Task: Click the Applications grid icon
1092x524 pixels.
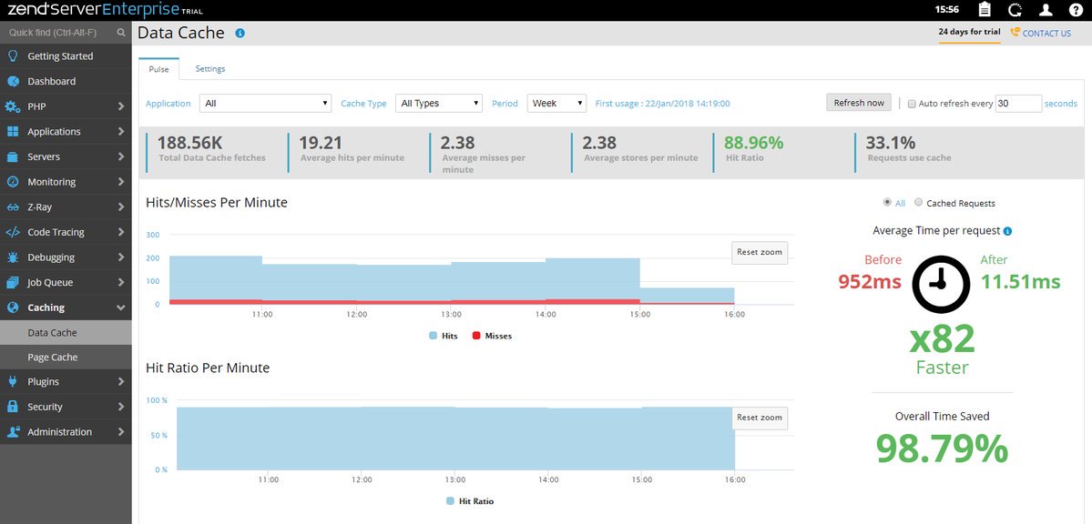Action: tap(13, 132)
